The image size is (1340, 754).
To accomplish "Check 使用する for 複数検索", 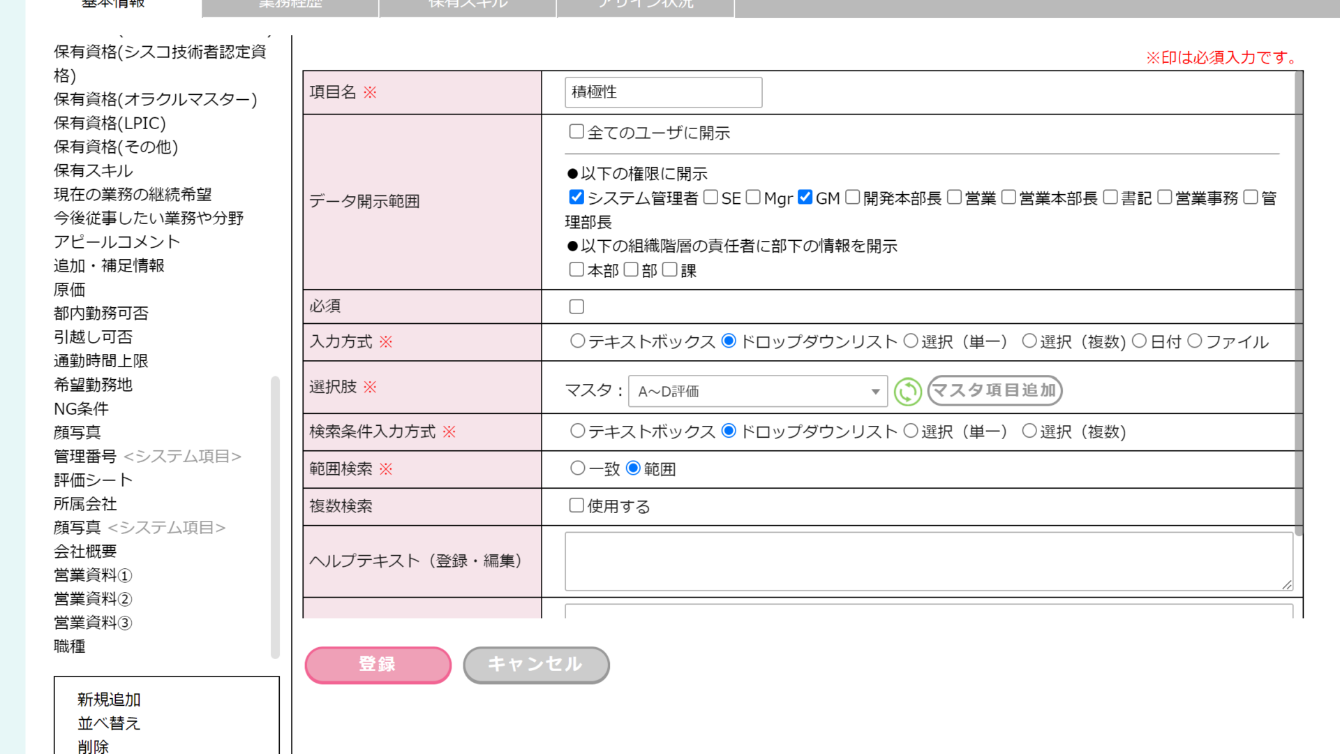I will point(576,505).
